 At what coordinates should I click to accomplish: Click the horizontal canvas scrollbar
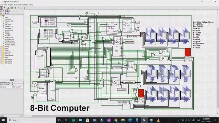pos(120,116)
